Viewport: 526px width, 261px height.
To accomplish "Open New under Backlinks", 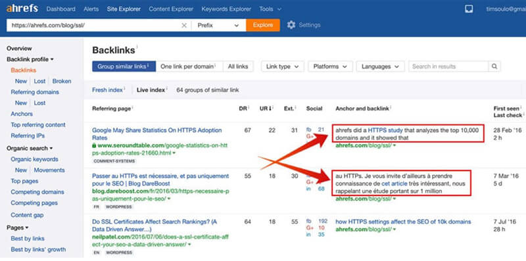I will click(x=21, y=81).
